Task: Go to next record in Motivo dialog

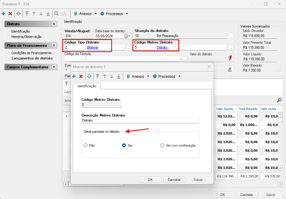Action: tap(112, 76)
